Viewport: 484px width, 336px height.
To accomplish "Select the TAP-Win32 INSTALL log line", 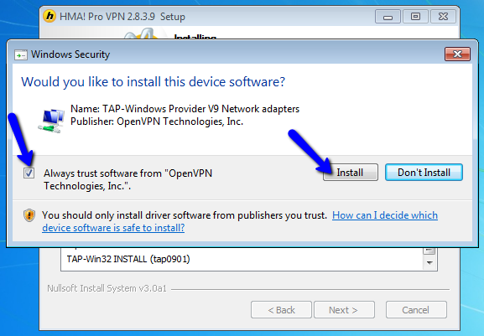I will [128, 259].
